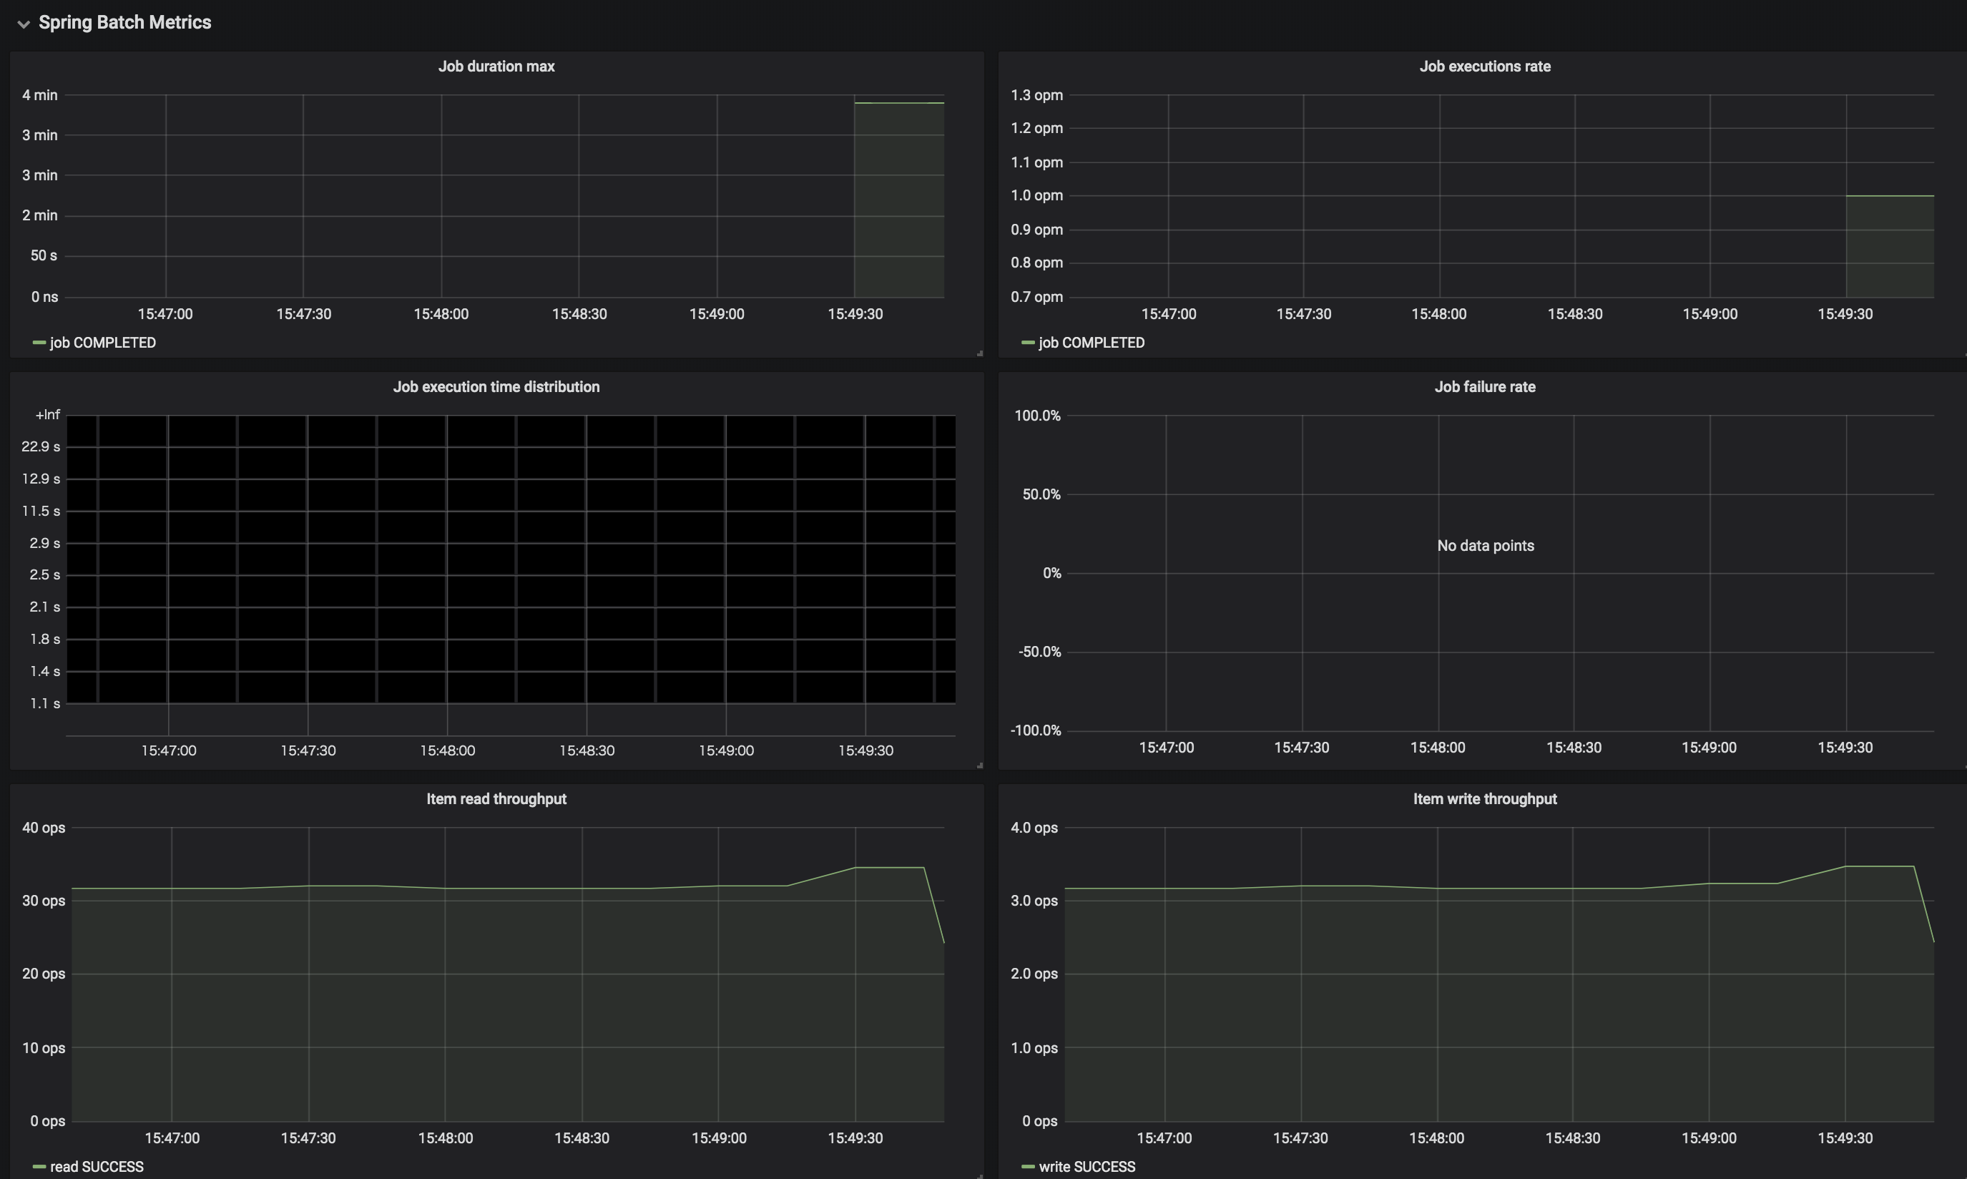Toggle job COMPLETED series in Job duration max legend
Viewport: 1967px width, 1179px height.
[102, 343]
